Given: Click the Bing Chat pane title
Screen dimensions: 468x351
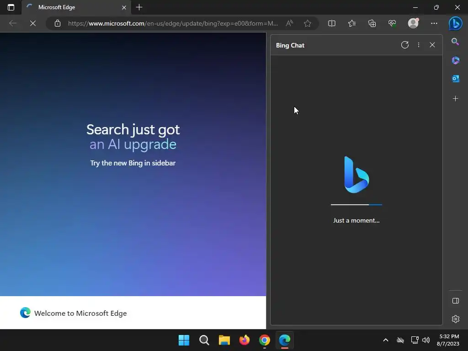Looking at the screenshot, I should tap(290, 45).
